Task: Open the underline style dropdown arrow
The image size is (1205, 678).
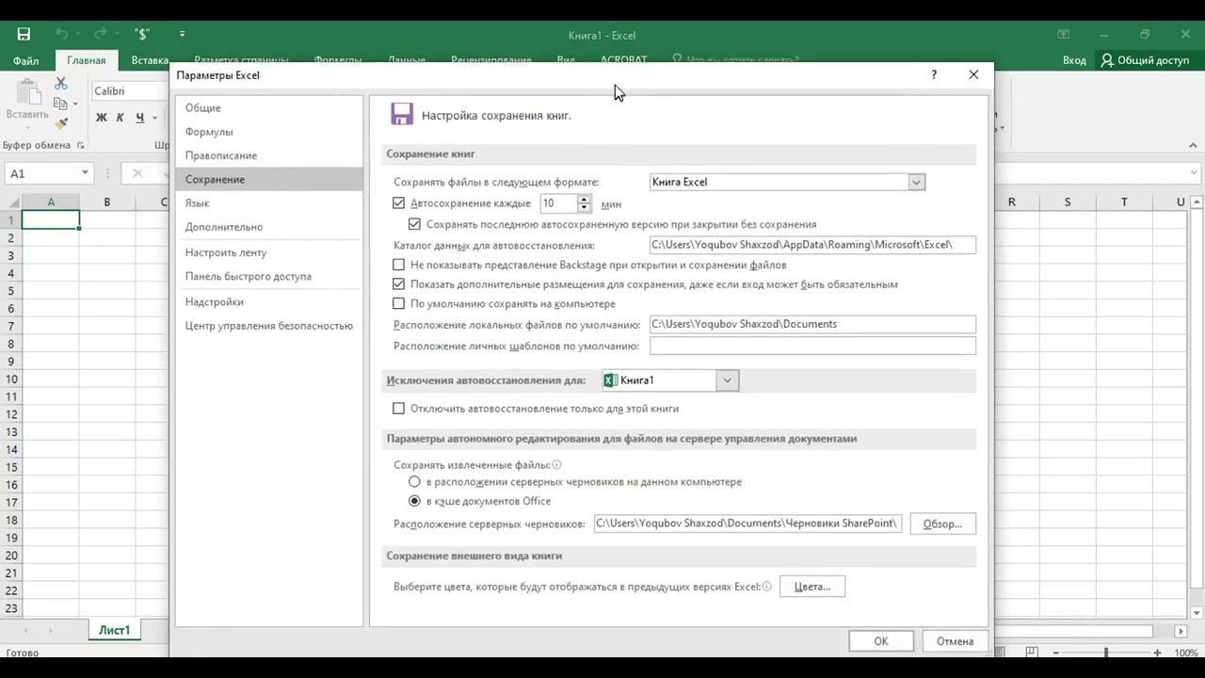Action: tap(153, 118)
